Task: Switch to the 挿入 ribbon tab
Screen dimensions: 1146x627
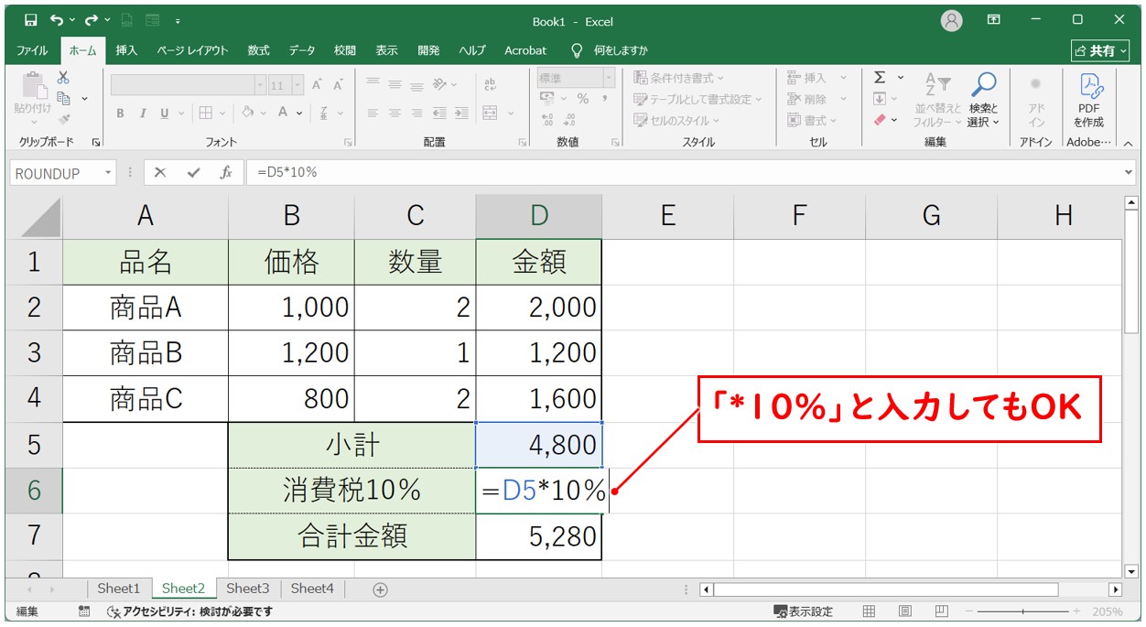Action: [126, 50]
